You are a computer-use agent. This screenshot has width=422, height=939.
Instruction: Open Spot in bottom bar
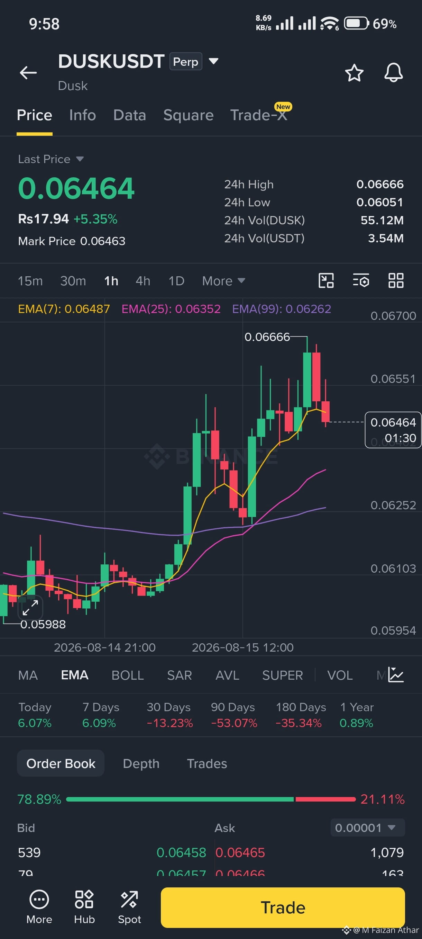tap(129, 907)
